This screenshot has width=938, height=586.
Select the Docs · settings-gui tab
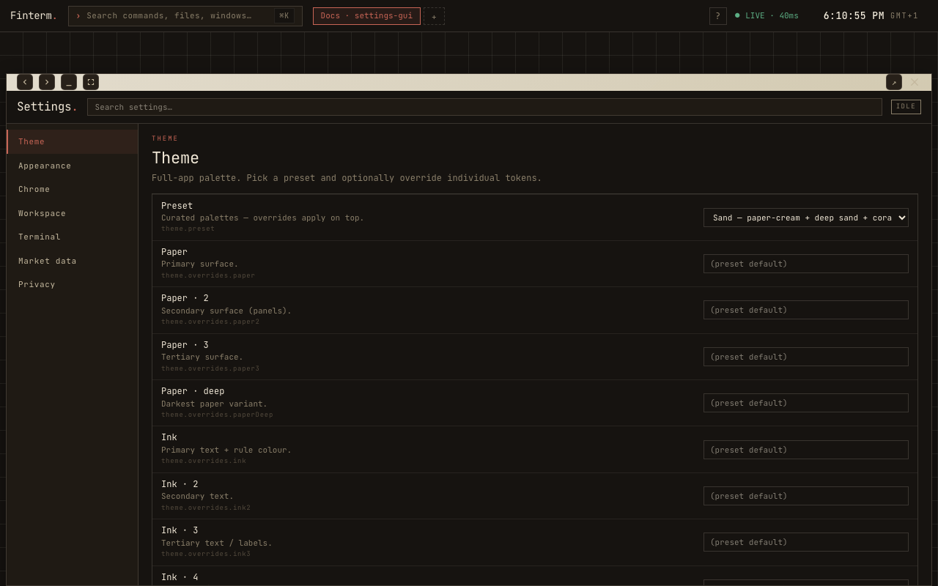366,16
